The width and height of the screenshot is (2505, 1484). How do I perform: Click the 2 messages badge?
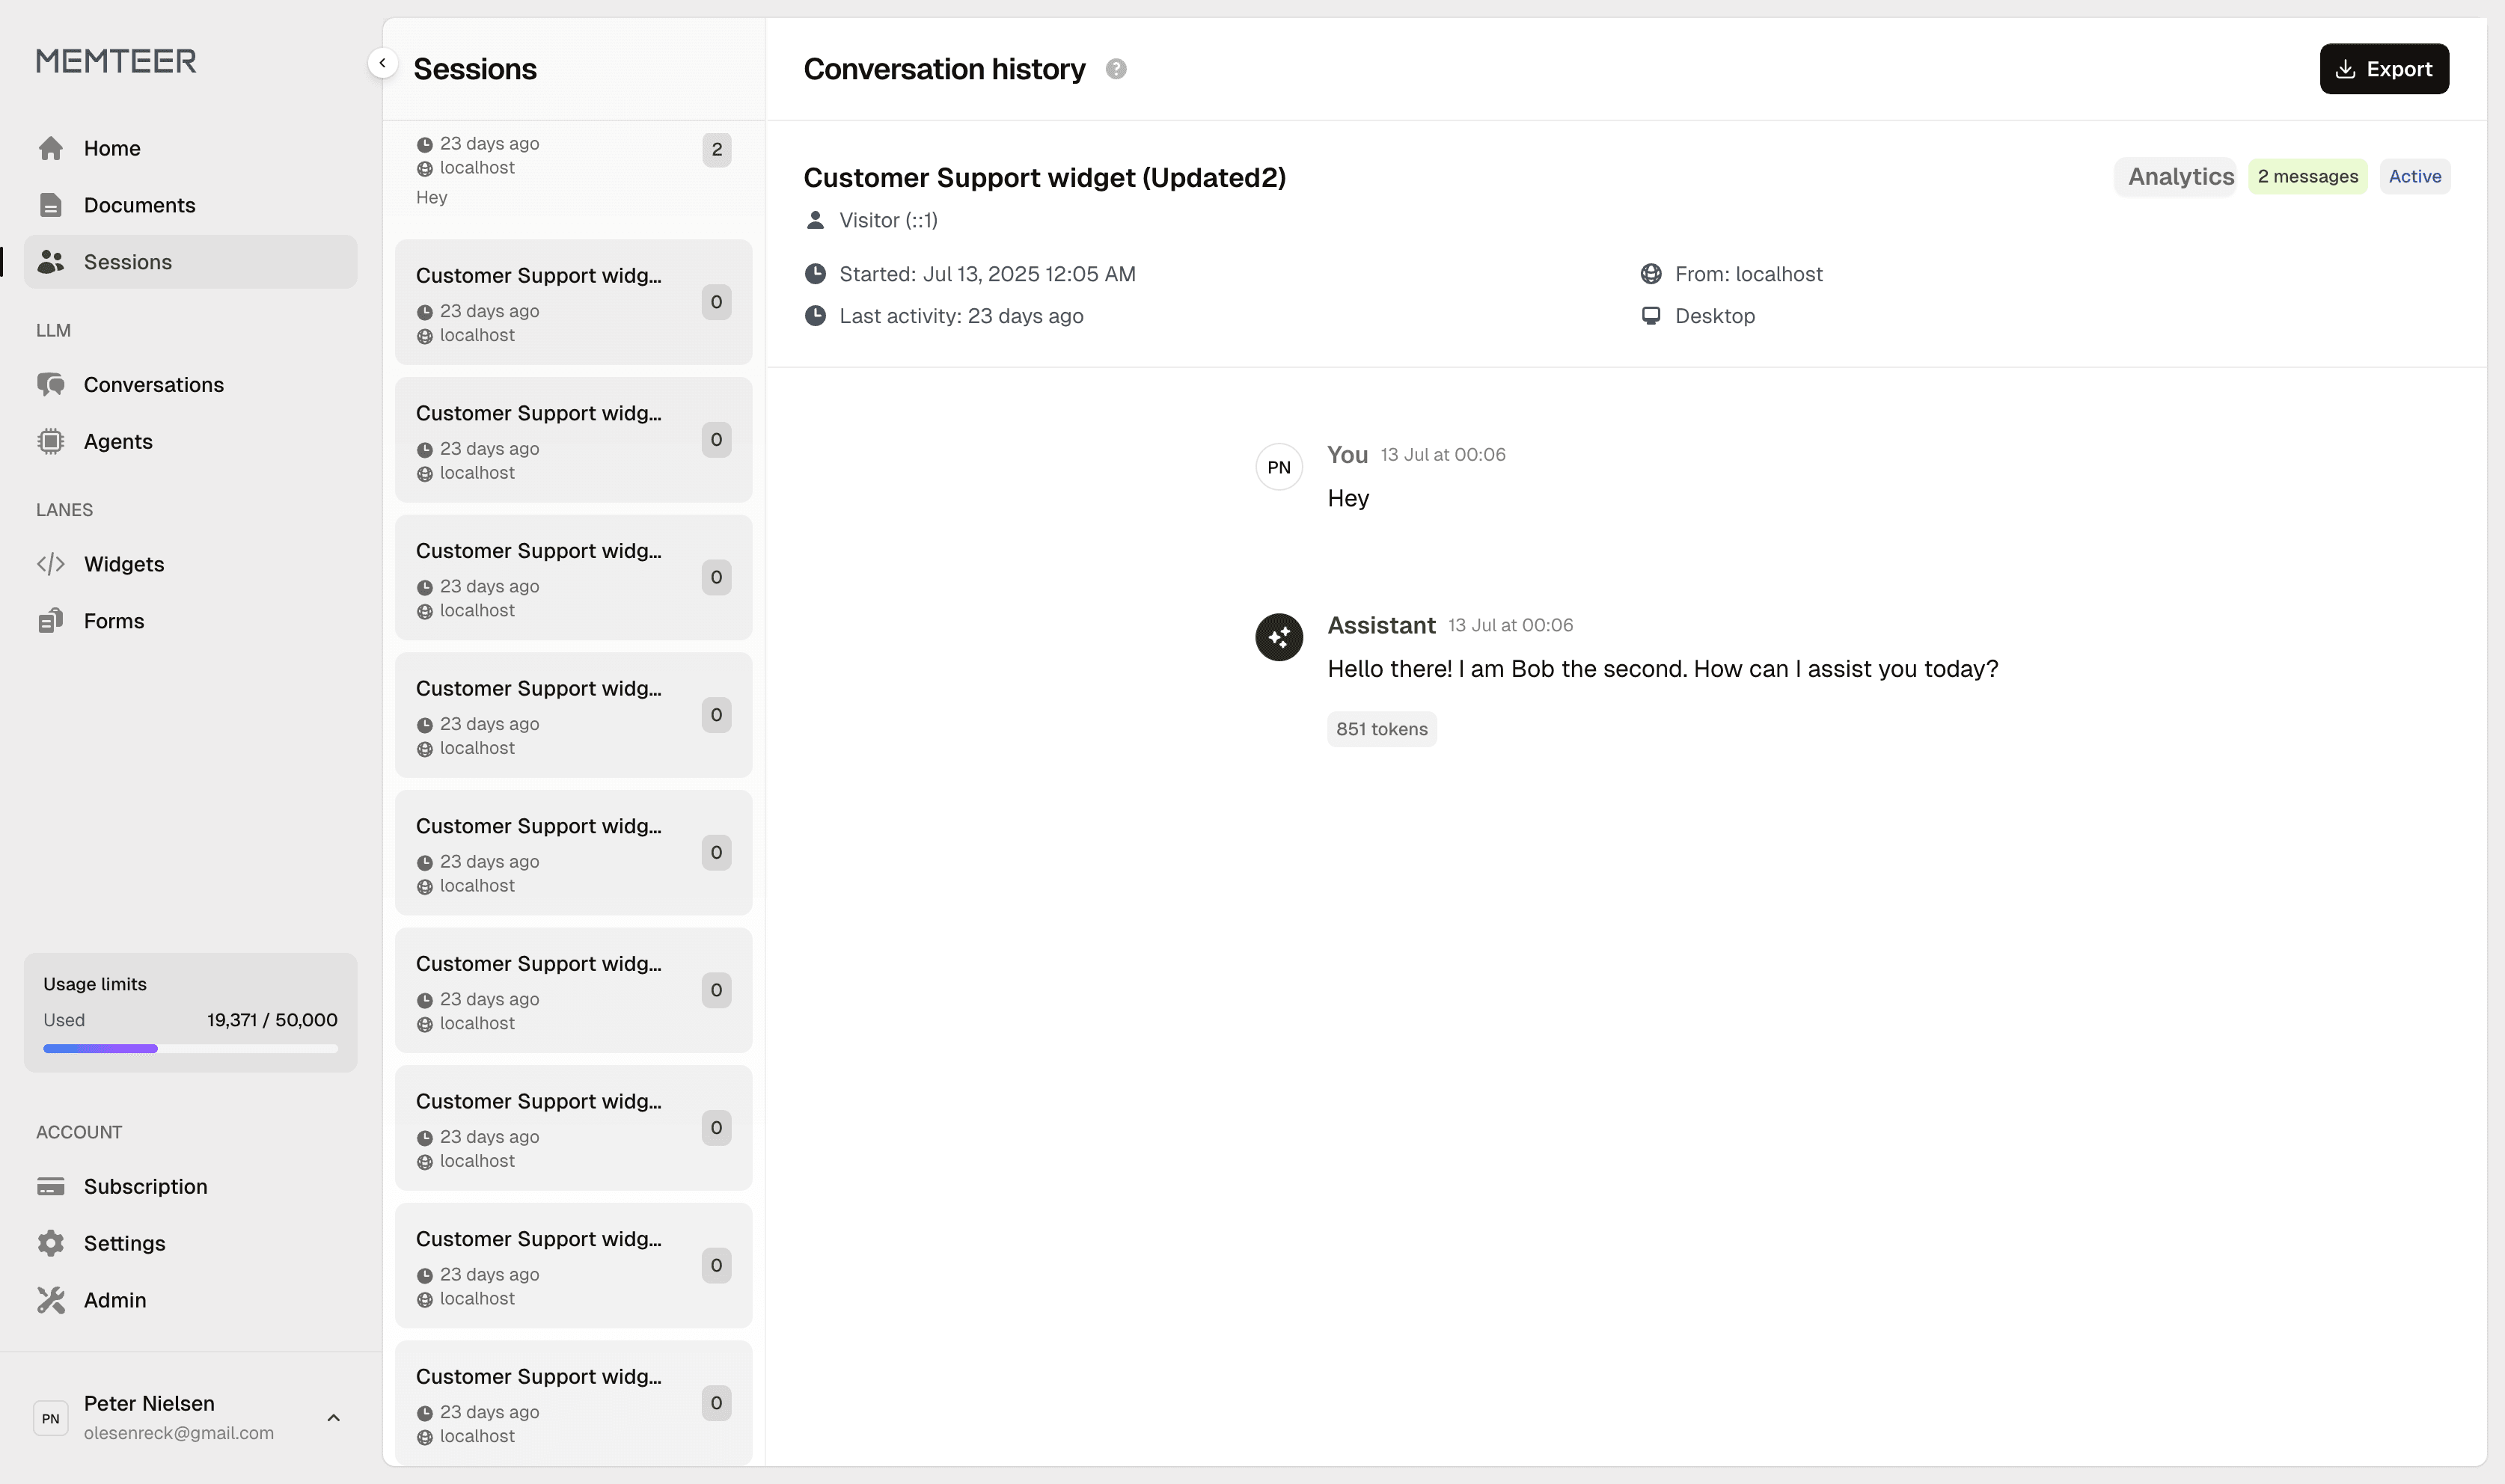tap(2307, 177)
